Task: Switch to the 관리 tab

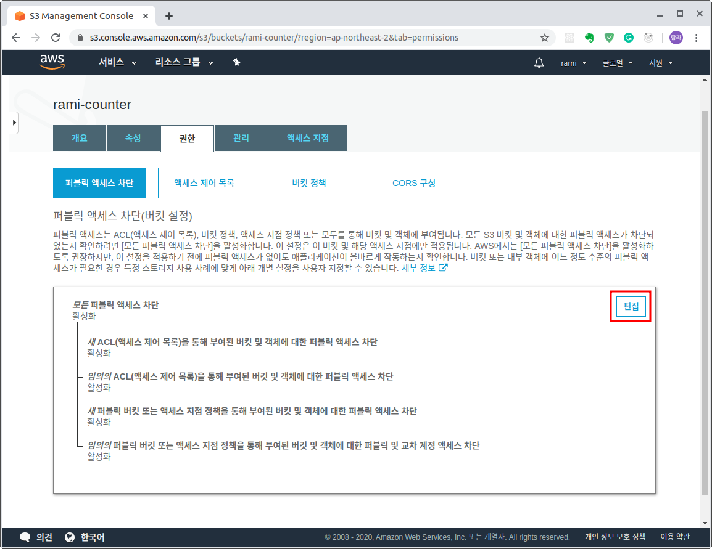Action: [x=241, y=138]
